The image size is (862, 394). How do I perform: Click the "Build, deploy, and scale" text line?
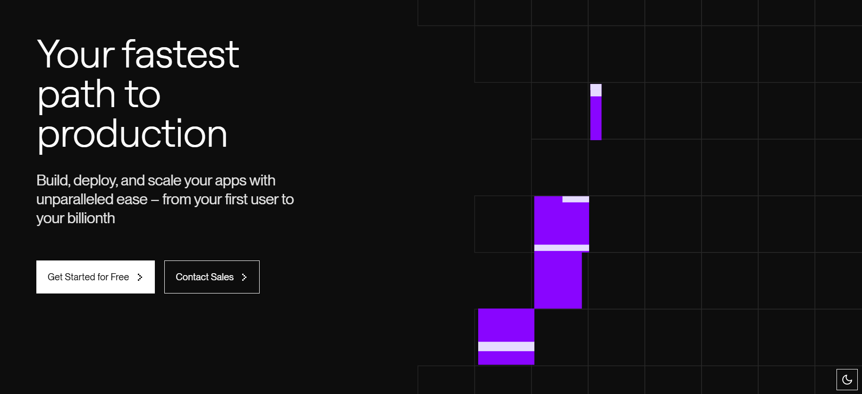click(x=156, y=181)
